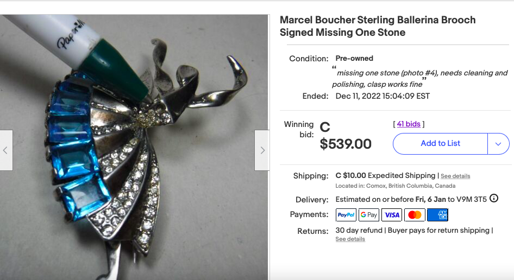Click the Mastercard payment icon
The width and height of the screenshot is (514, 280).
[x=415, y=215]
